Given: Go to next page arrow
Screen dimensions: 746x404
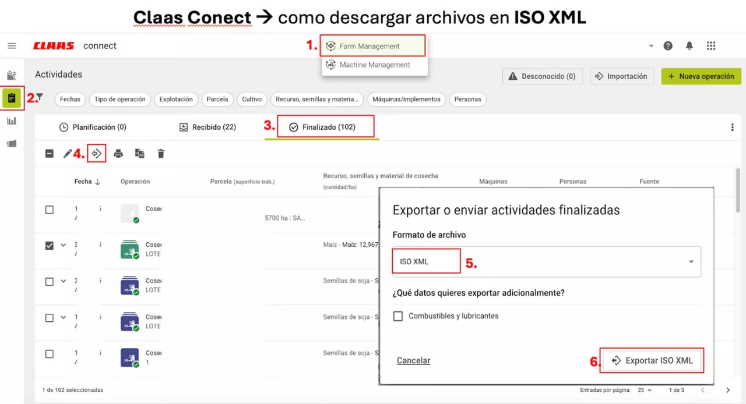Looking at the screenshot, I should point(728,390).
